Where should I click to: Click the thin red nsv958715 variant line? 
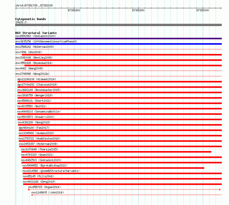[x=124, y=190]
